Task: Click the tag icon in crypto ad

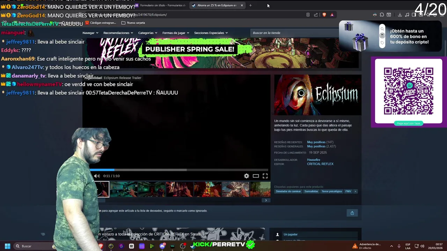Action: coord(382,43)
